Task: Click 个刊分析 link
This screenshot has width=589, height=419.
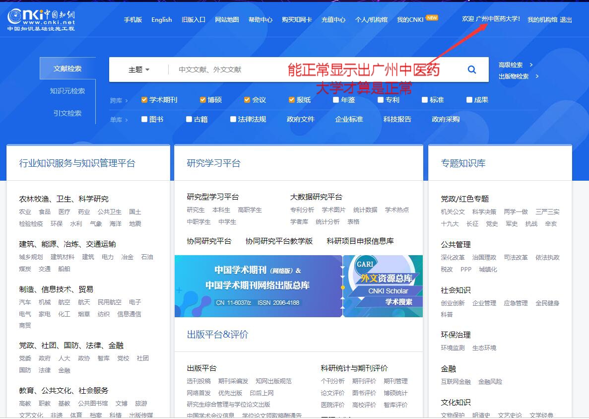Action: [x=333, y=381]
